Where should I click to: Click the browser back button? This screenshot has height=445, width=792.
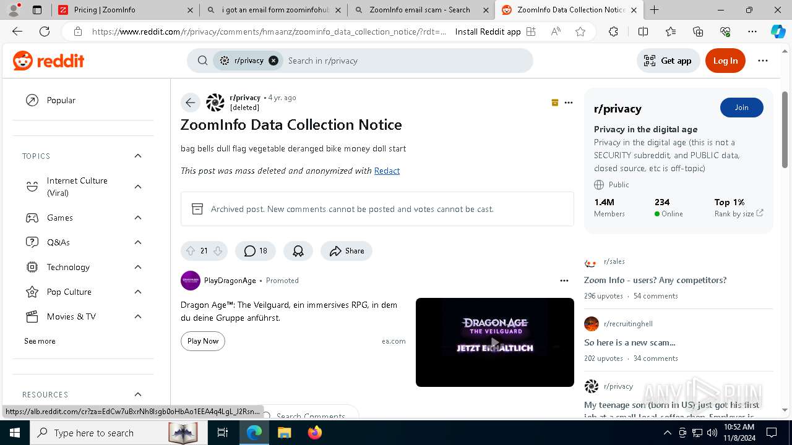coord(17,32)
